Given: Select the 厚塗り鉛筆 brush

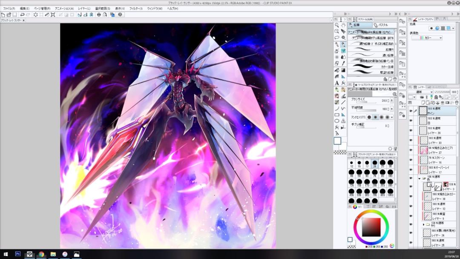Looking at the screenshot, I should tap(371, 72).
